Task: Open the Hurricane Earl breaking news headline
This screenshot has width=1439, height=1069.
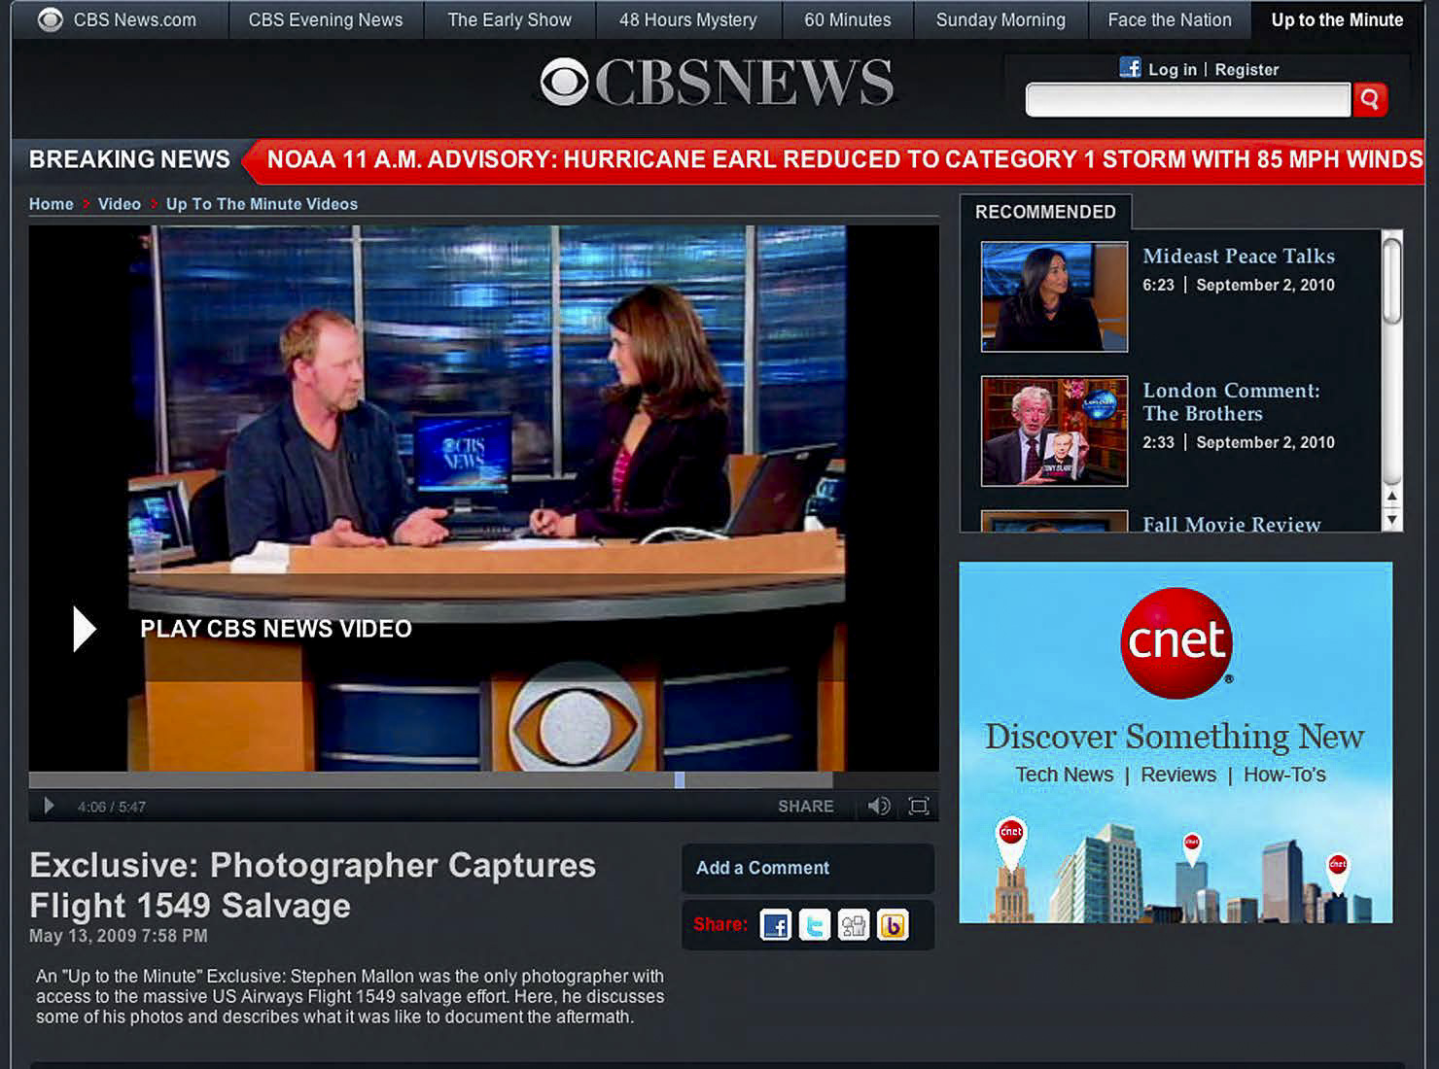Action: [845, 159]
